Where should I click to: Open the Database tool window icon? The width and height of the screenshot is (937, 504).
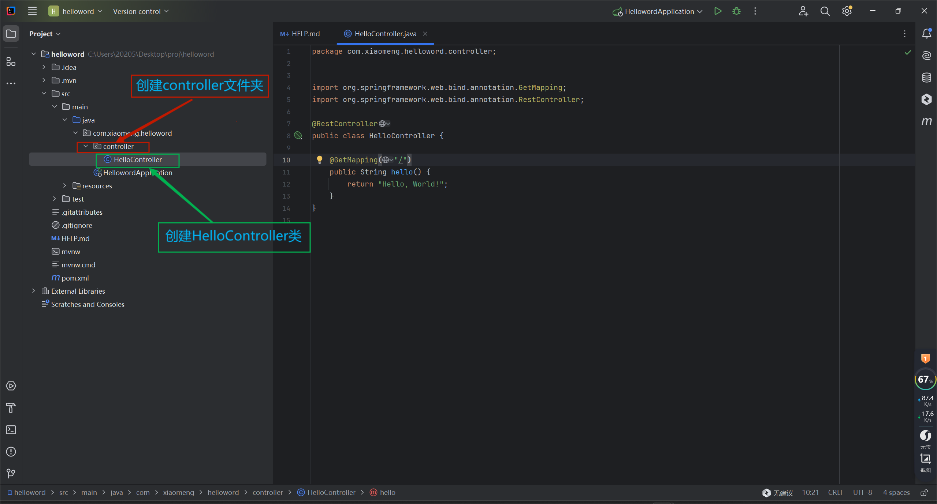pyautogui.click(x=926, y=78)
